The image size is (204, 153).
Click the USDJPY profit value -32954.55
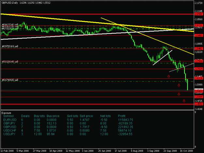tap(125, 134)
